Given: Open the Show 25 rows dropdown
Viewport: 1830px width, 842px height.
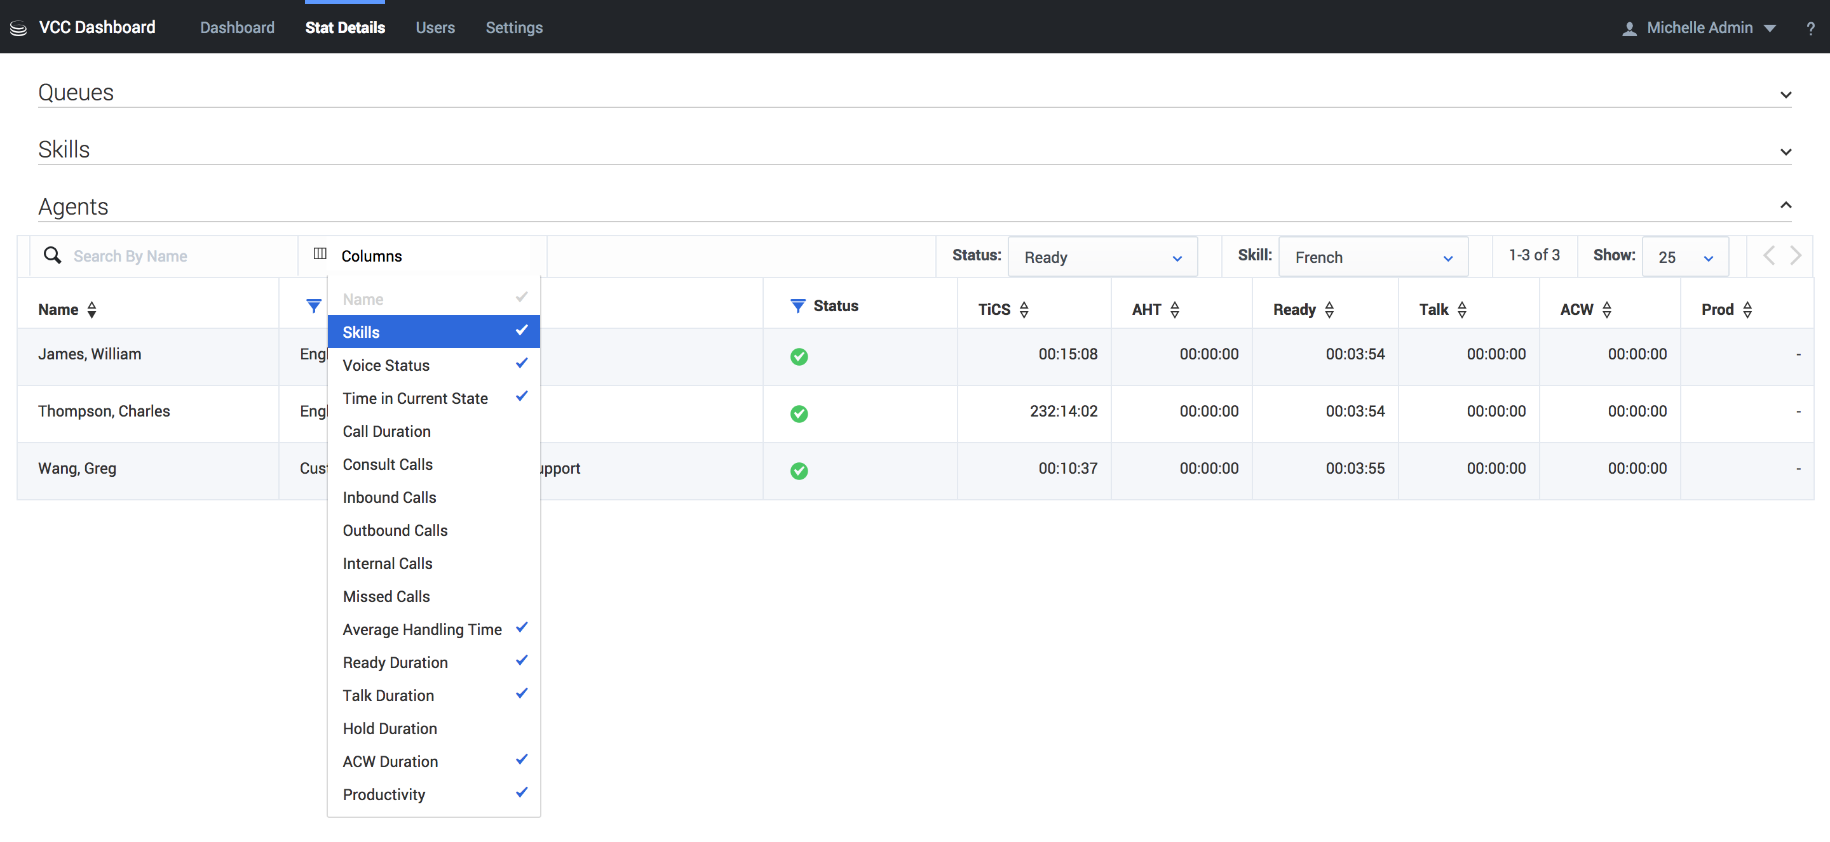Looking at the screenshot, I should click(1684, 257).
